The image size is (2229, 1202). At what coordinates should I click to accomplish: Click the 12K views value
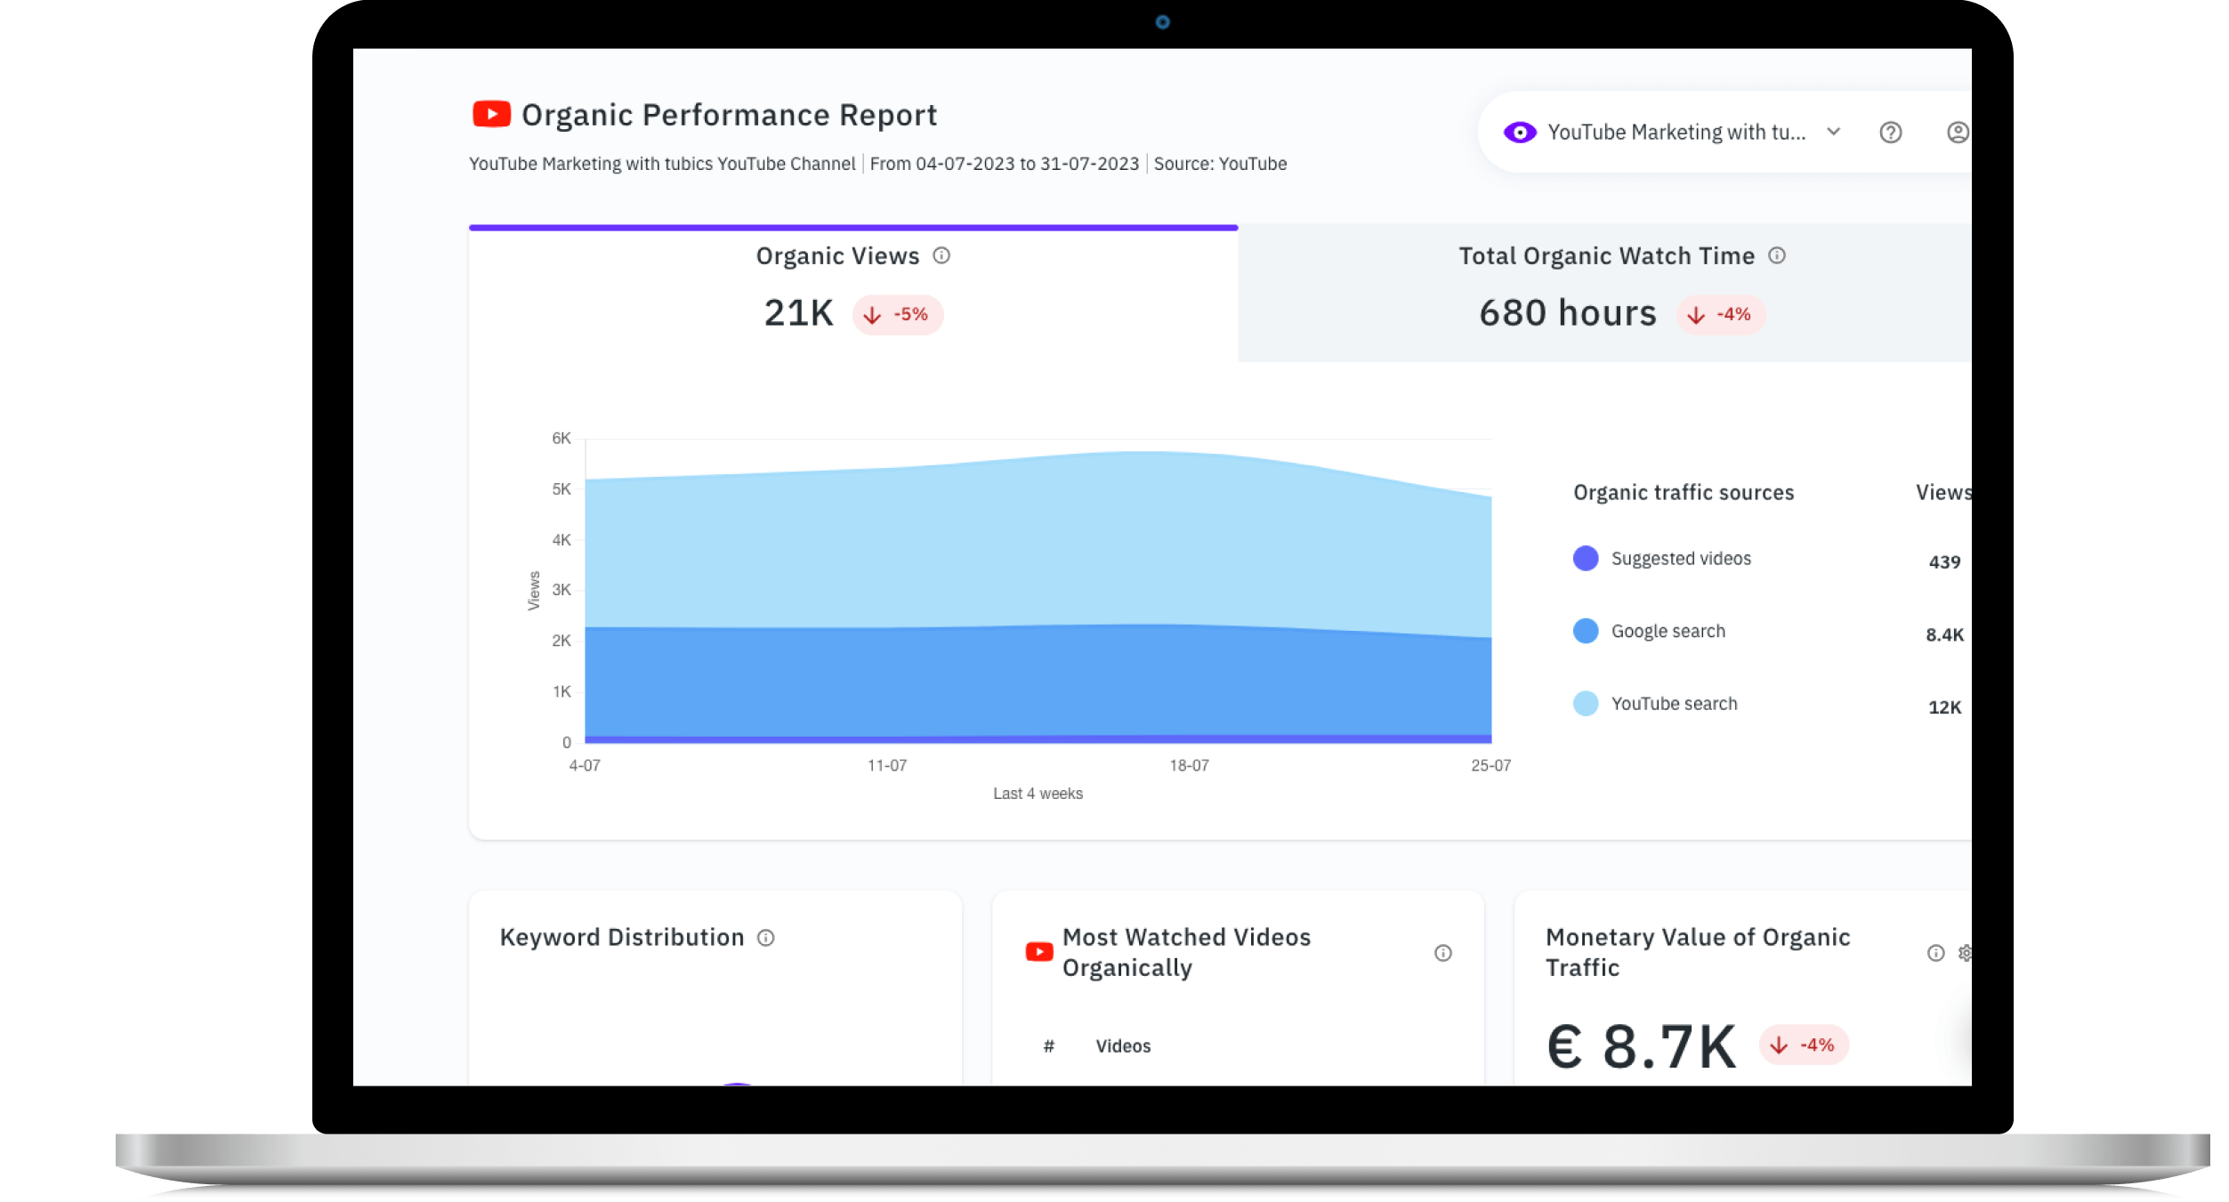(1944, 708)
